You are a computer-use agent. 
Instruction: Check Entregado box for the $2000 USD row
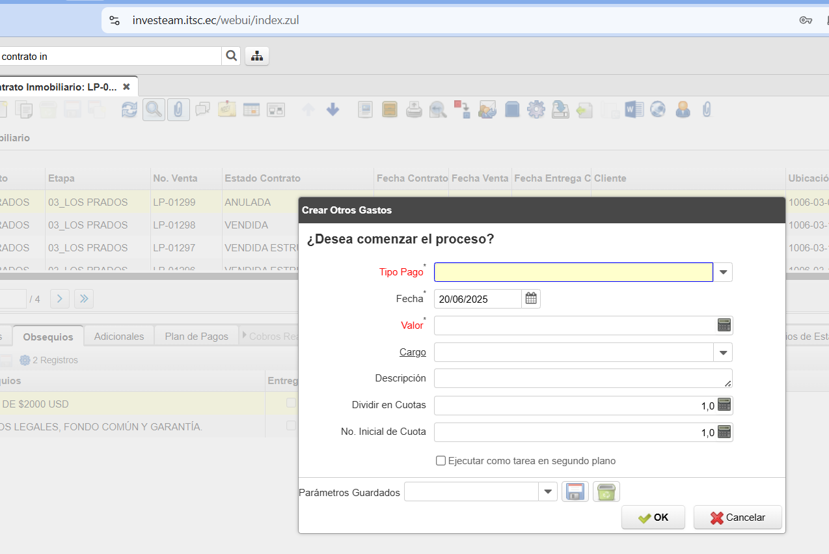point(291,403)
